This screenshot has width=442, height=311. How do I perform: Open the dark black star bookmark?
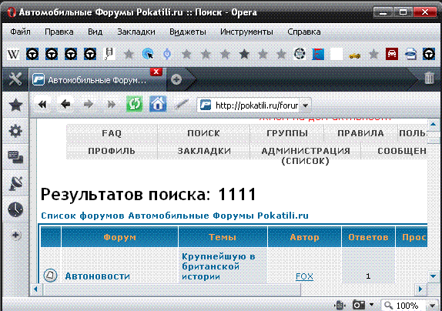coord(244,54)
